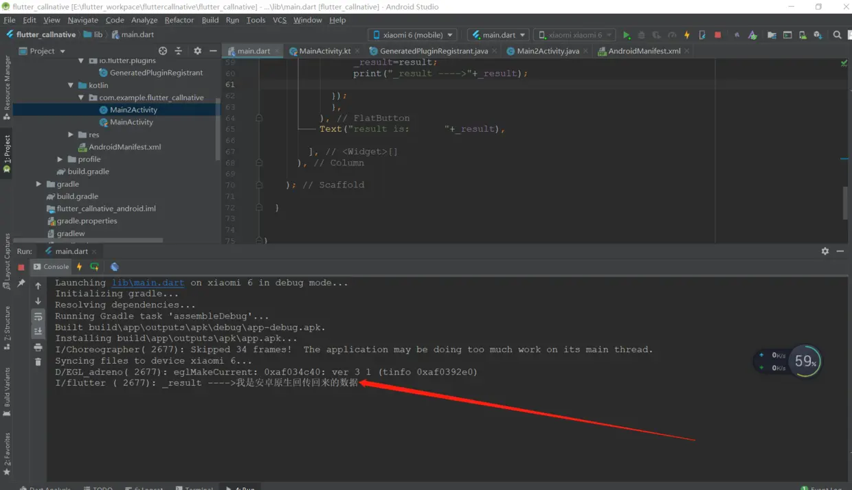Open the VCS menu
The height and width of the screenshot is (490, 852).
[x=280, y=20]
